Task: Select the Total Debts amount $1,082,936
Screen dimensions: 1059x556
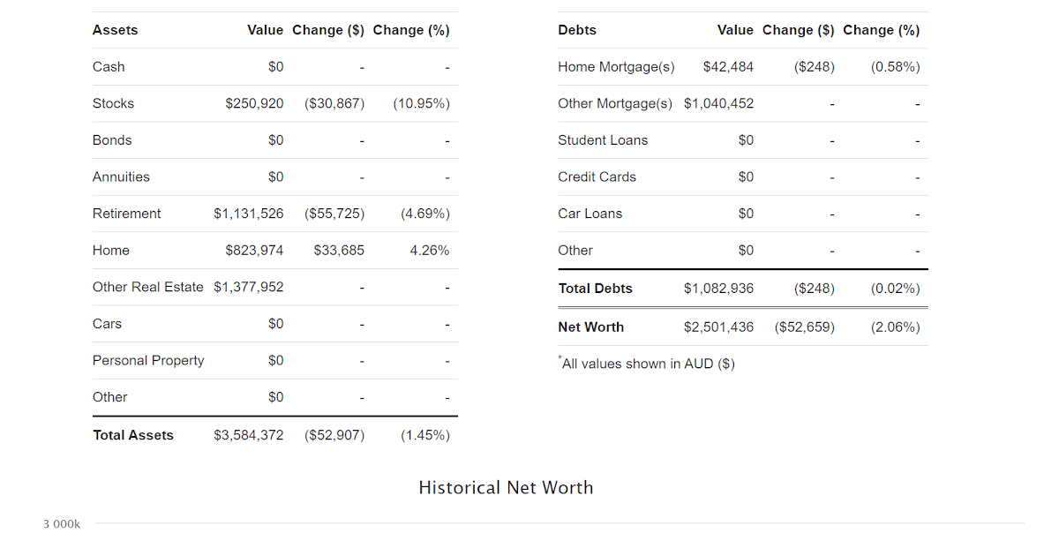Action: coord(718,289)
